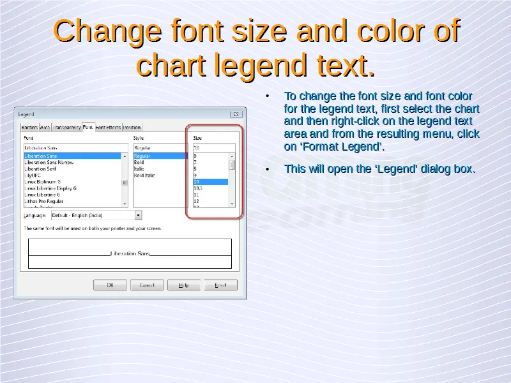This screenshot has height=383, width=511.
Task: Choose the Bold Italic style
Action: (144, 175)
